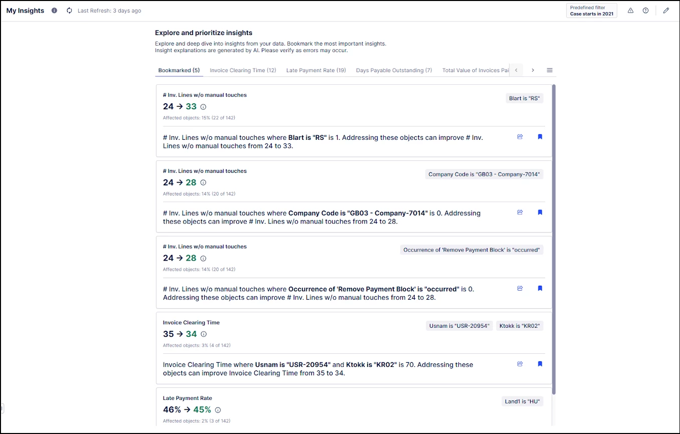This screenshot has height=434, width=680.
Task: Open the help question mark icon
Action: tap(645, 11)
